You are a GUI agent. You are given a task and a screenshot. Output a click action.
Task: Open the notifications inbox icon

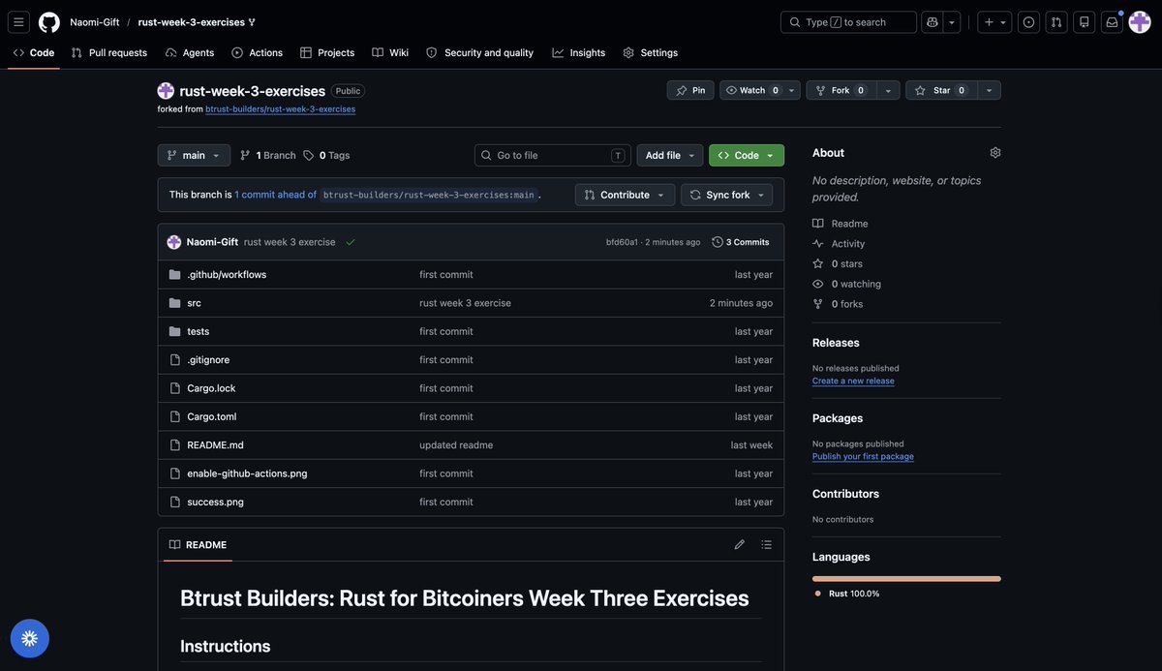point(1112,22)
